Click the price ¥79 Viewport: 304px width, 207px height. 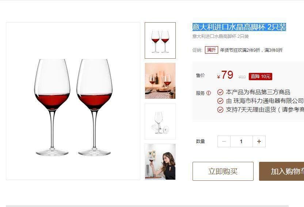click(x=225, y=75)
